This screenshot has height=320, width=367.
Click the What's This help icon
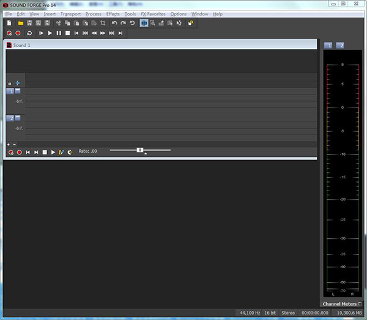click(190, 23)
